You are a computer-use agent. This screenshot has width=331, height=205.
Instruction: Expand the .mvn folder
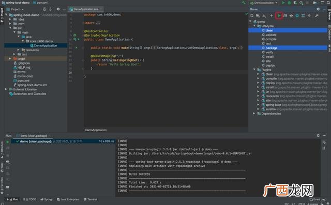click(10, 24)
